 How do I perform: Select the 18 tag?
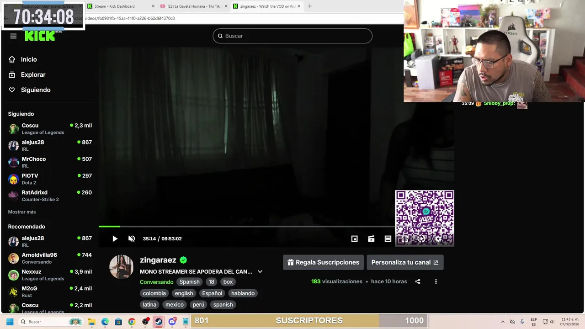tap(211, 282)
